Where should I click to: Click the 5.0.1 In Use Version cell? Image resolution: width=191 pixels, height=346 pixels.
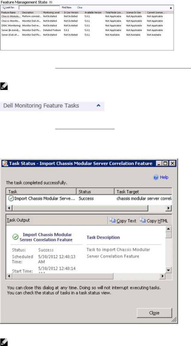point(67,30)
